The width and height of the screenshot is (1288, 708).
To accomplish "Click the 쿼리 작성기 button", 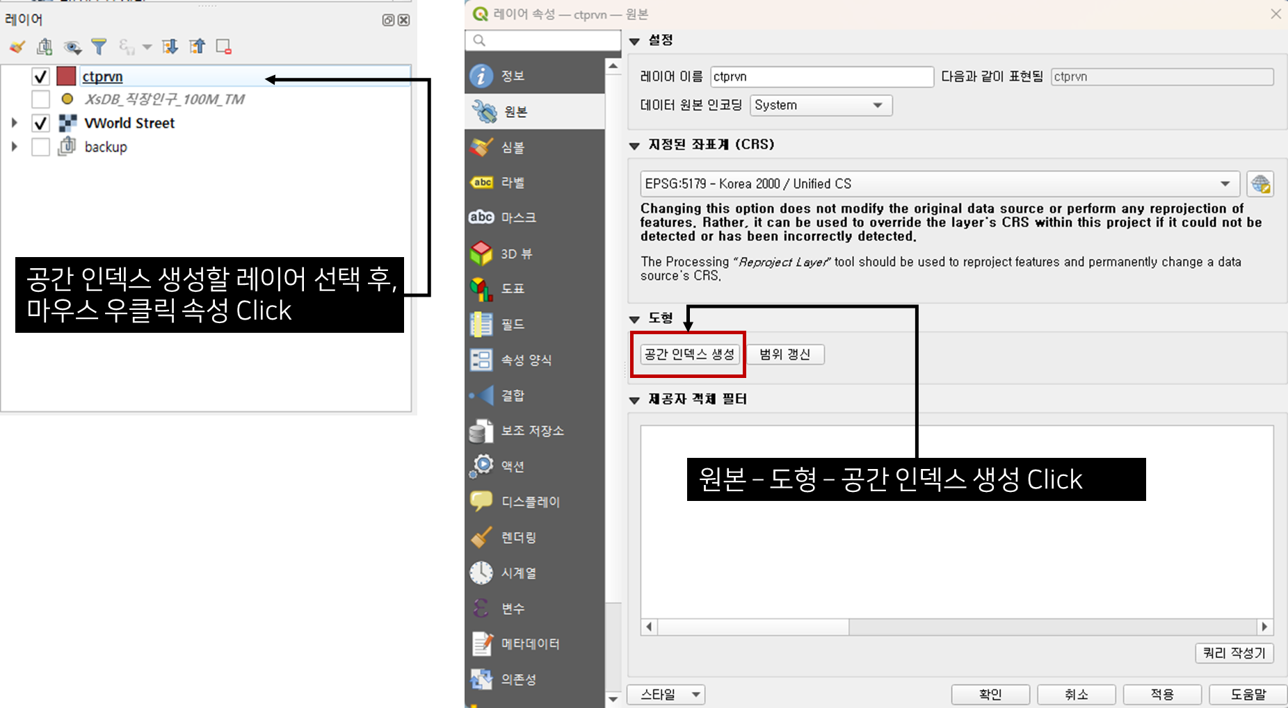I will tap(1234, 653).
